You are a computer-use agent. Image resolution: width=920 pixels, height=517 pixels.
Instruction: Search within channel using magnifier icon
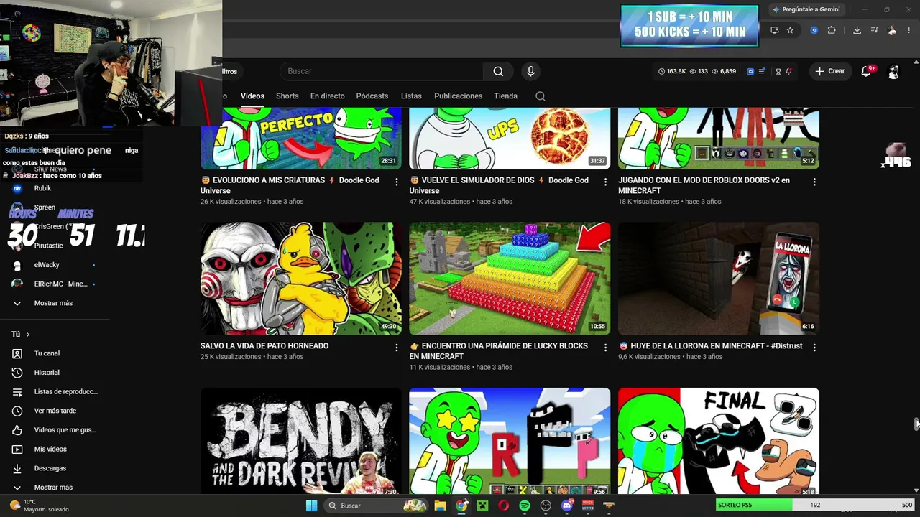(540, 96)
